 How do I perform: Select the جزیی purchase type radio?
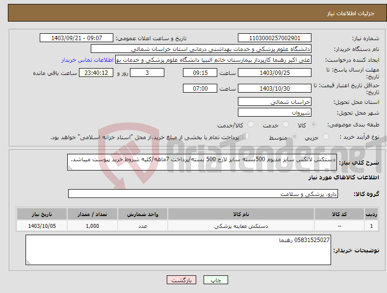[x=326, y=136]
